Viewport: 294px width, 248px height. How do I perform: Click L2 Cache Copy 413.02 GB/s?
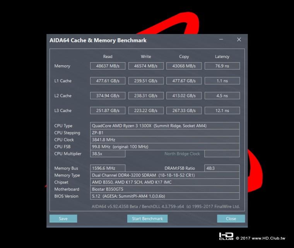click(184, 96)
